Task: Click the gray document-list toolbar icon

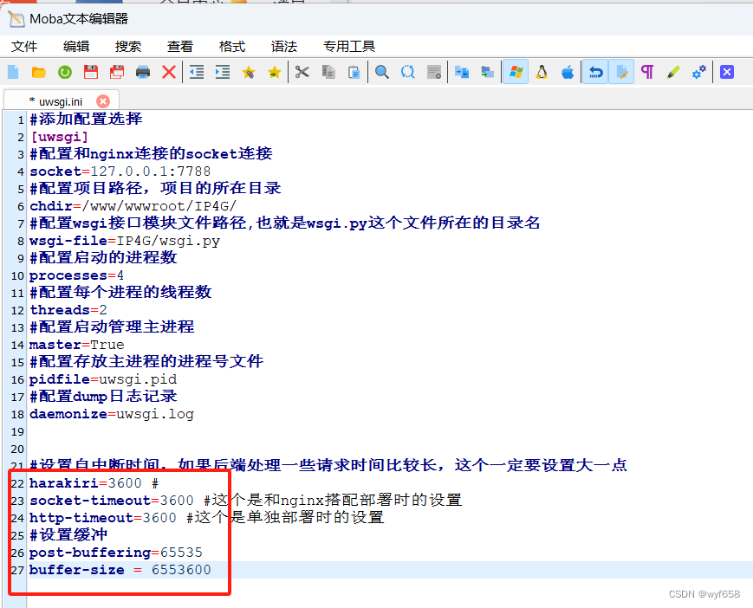Action: click(434, 73)
